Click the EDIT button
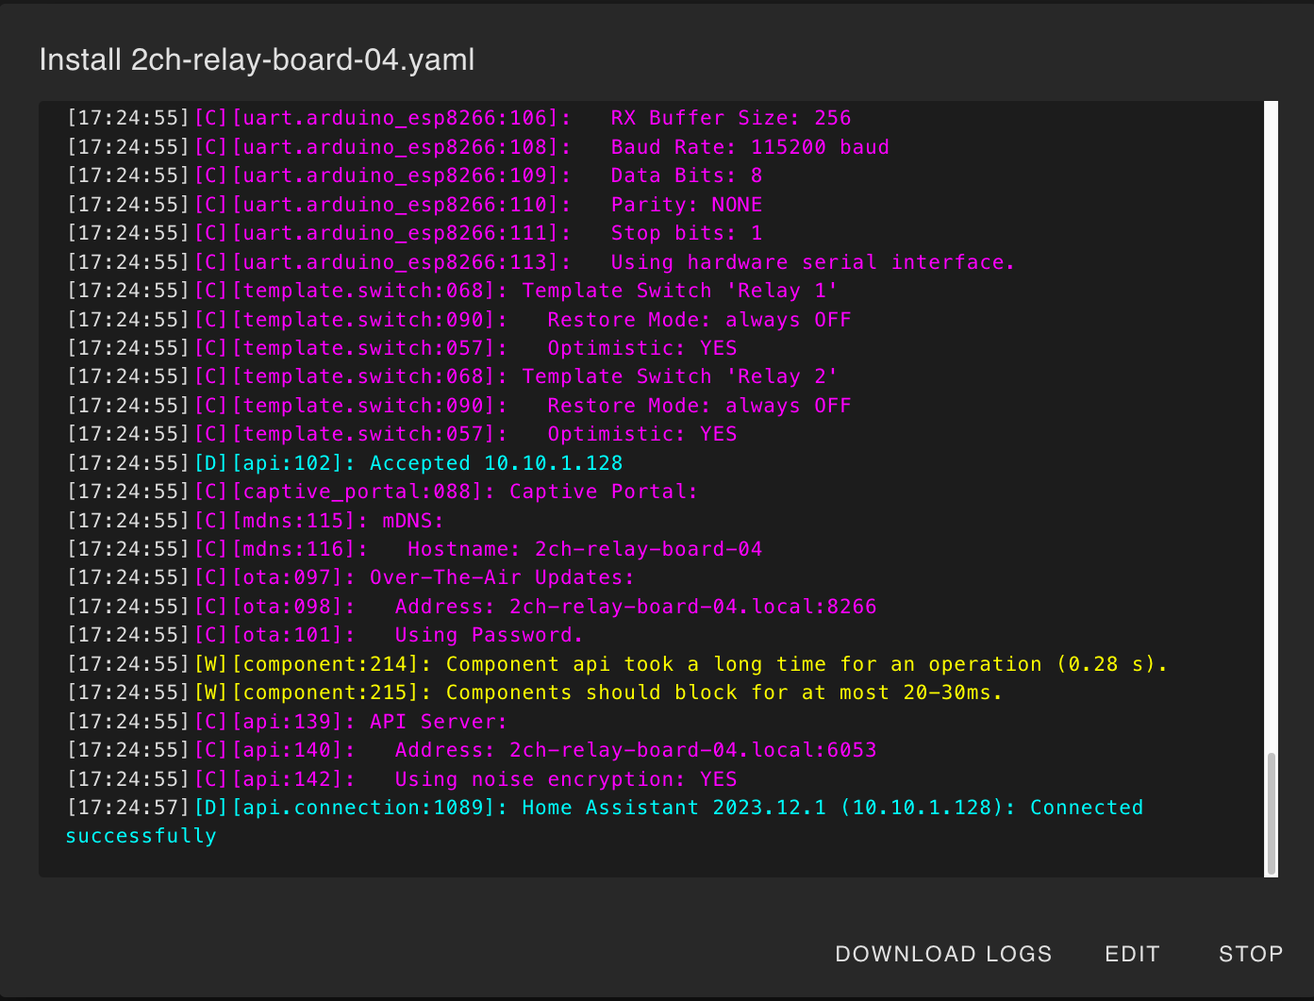The image size is (1314, 1001). pos(1132,954)
